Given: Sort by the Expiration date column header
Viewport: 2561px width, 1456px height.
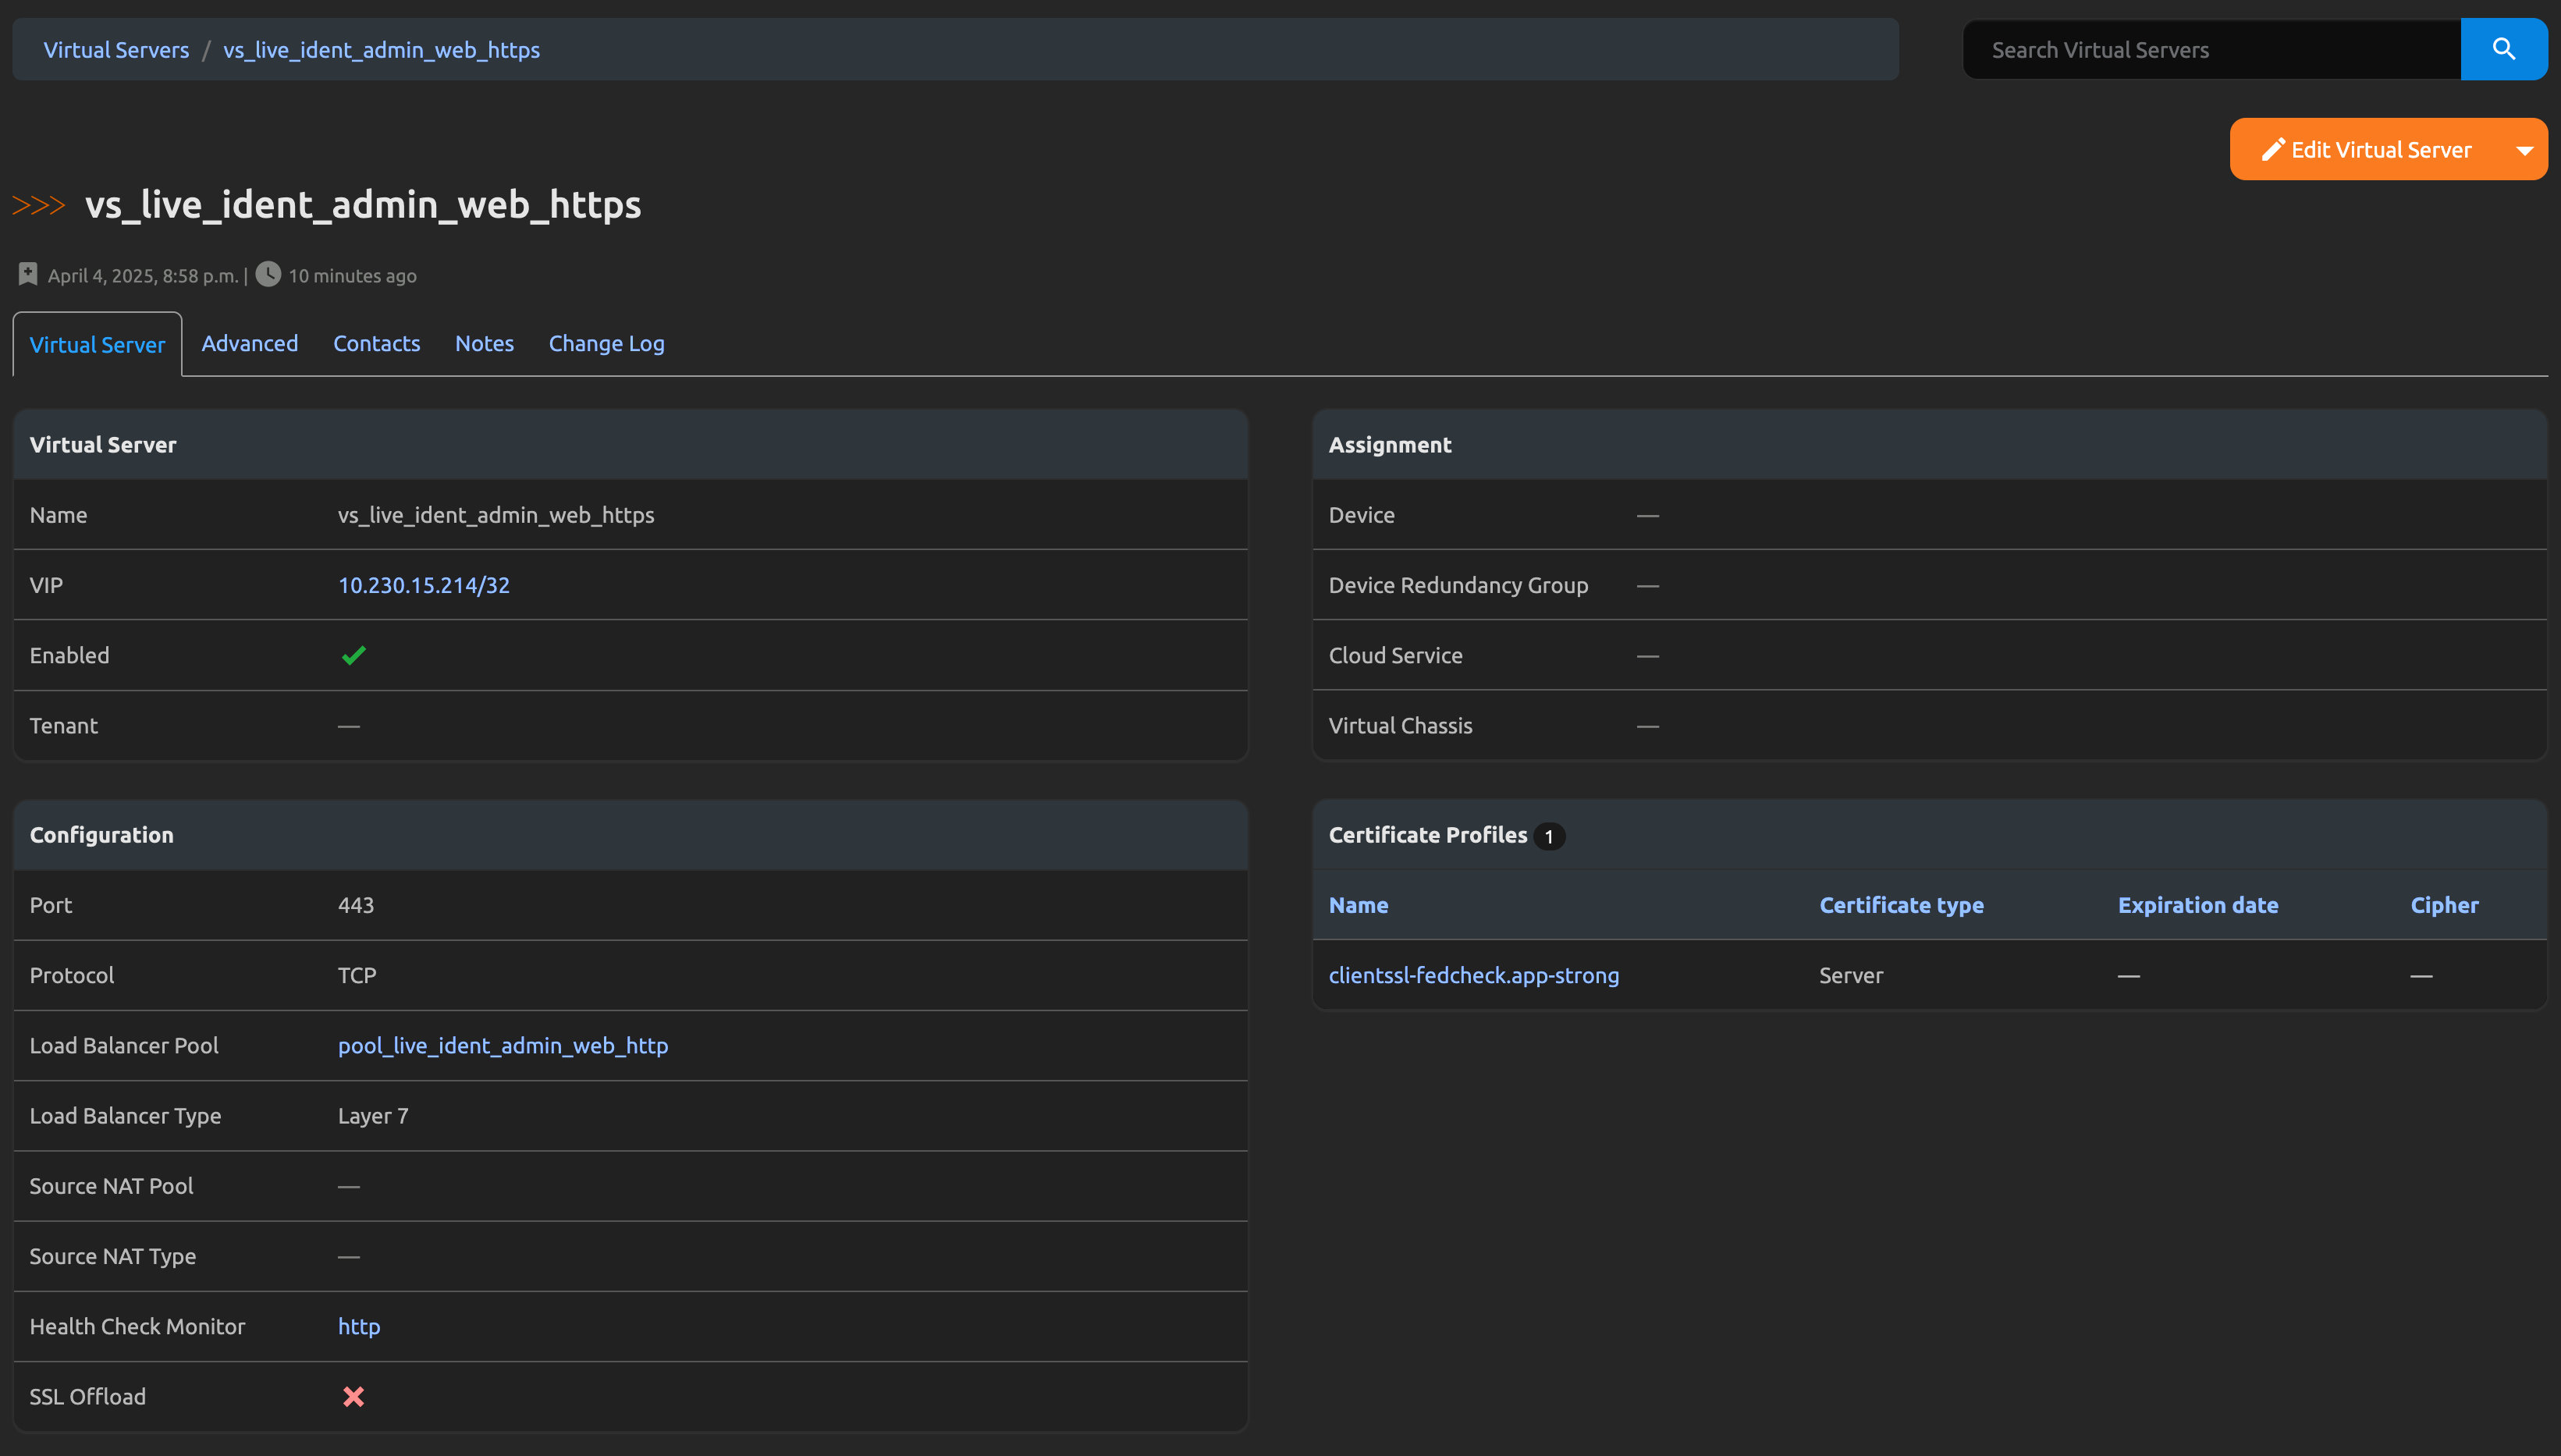Looking at the screenshot, I should coord(2197,905).
